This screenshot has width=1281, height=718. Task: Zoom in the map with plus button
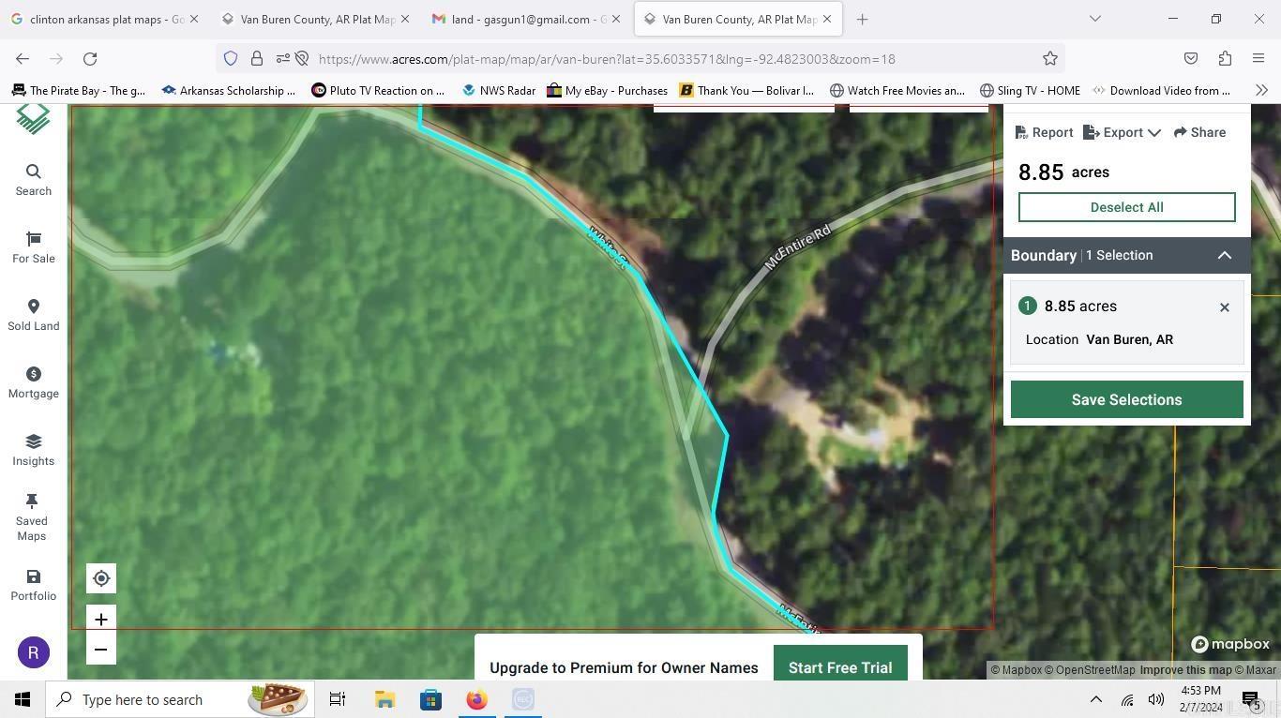(101, 620)
